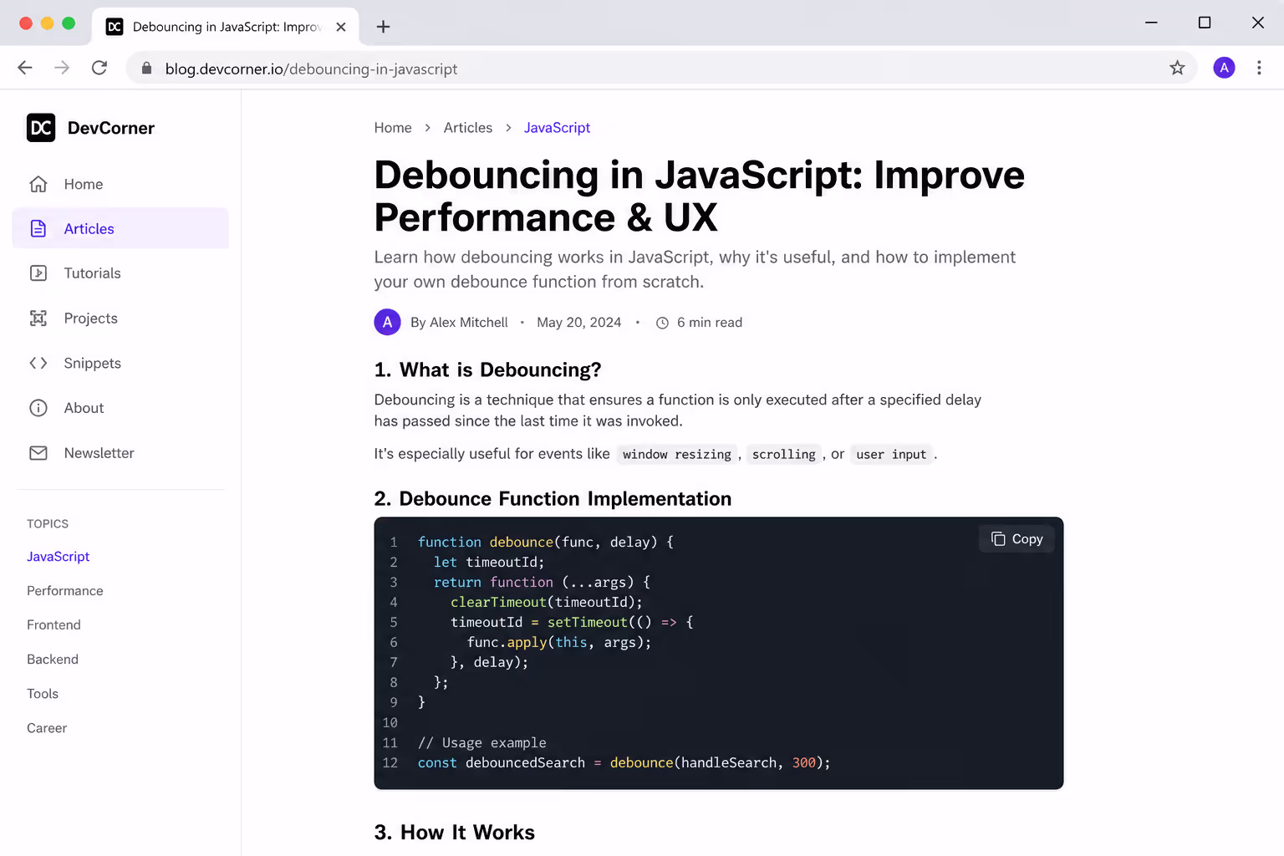Click the 'May 20, 2024' date

click(579, 323)
